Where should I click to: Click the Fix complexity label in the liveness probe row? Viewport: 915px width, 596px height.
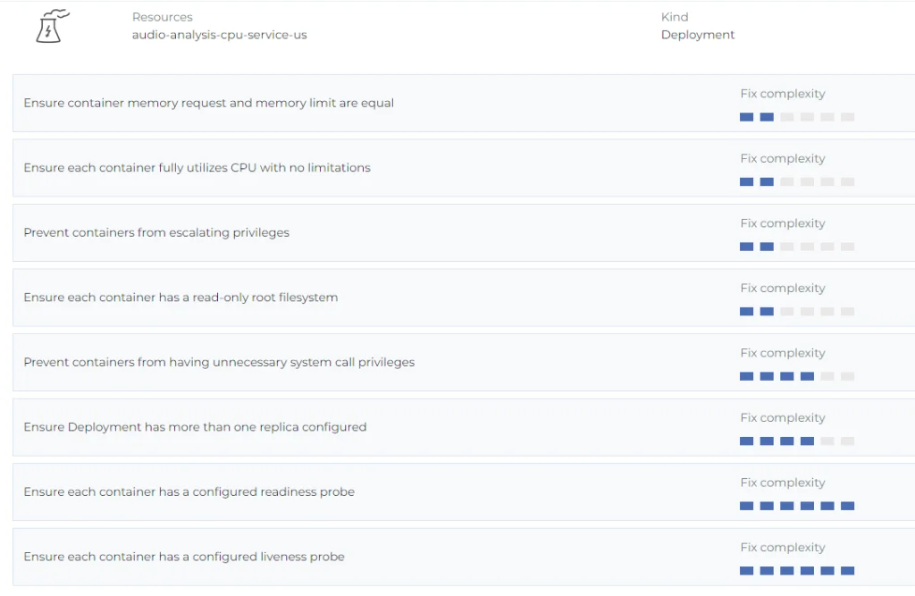783,548
